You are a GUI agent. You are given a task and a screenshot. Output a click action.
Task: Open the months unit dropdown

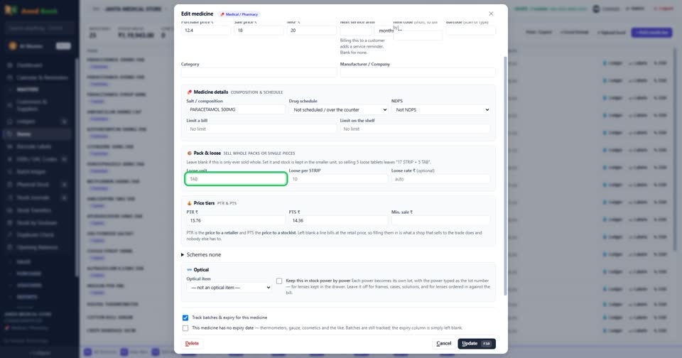click(384, 31)
